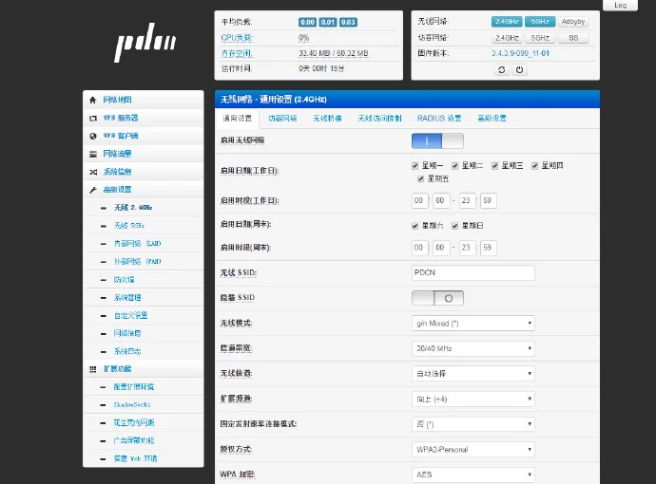Toggle the 隐藏 SSID switch
656x484 pixels.
pos(437,298)
